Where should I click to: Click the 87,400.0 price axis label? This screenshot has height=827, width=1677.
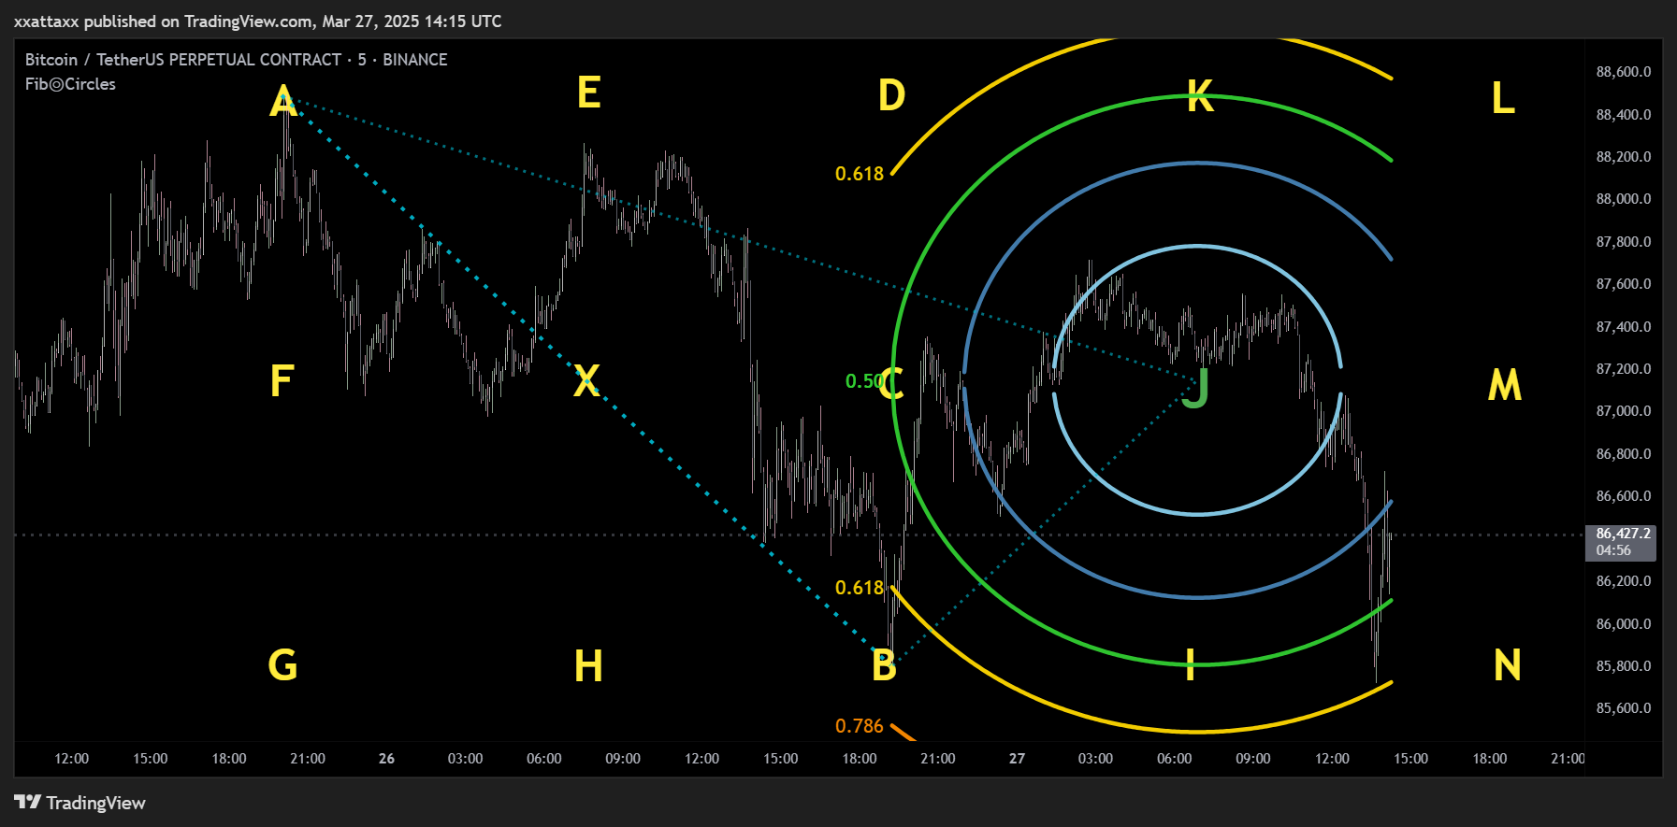click(1624, 327)
